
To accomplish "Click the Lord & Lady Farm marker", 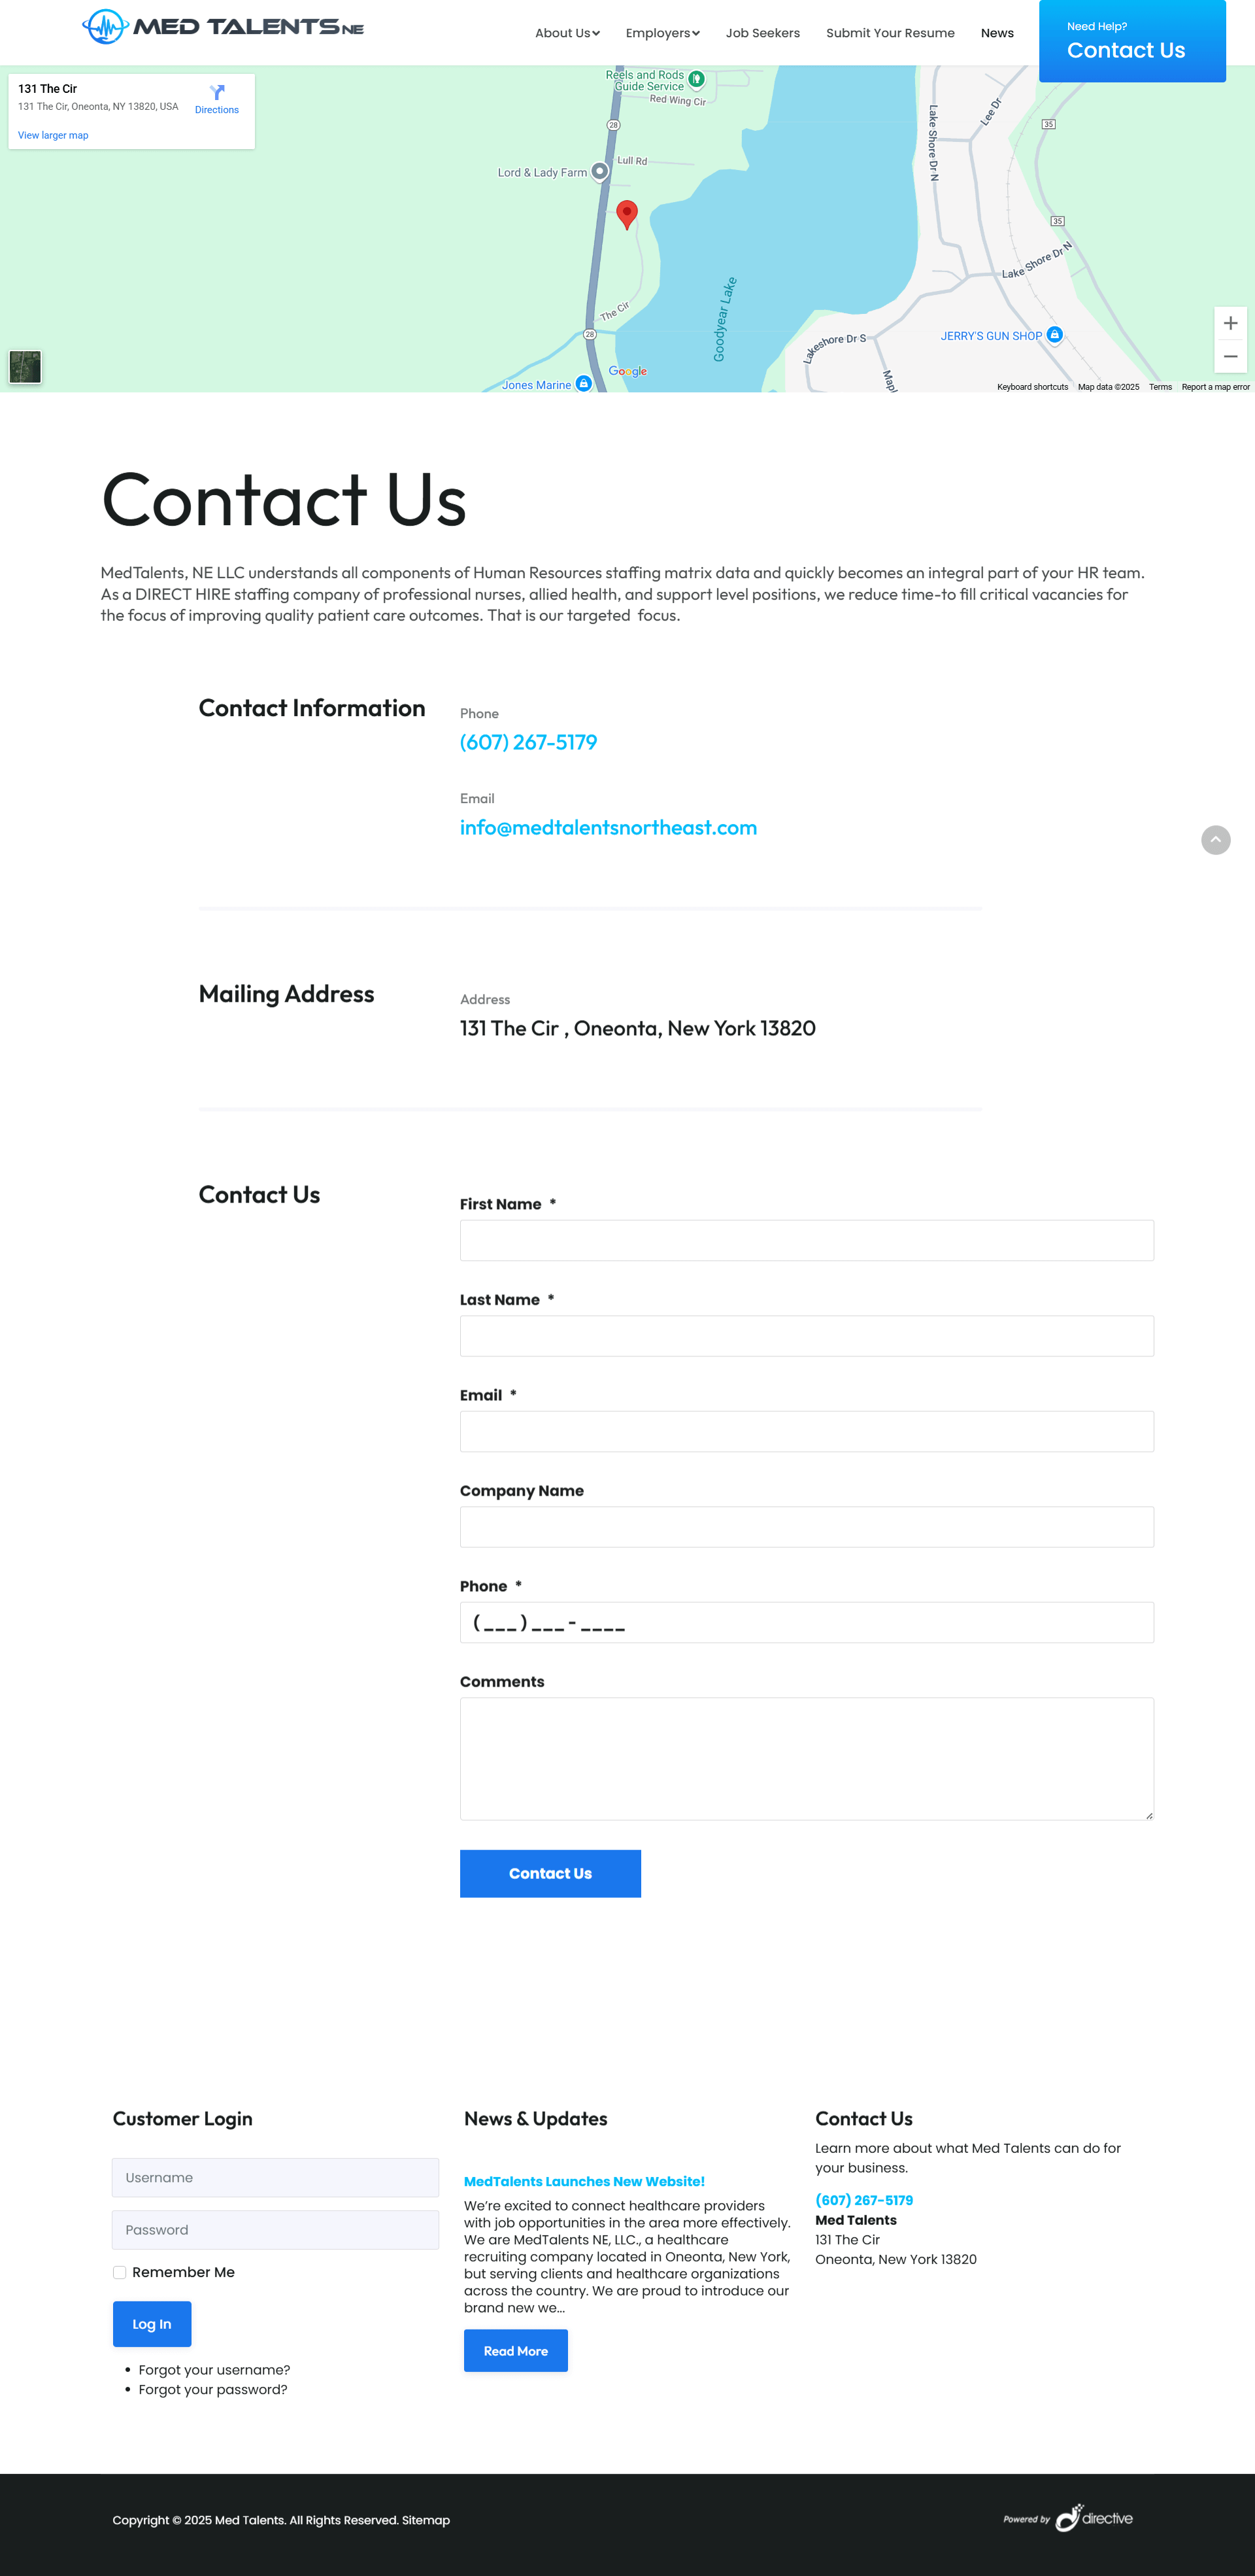I will [x=599, y=171].
